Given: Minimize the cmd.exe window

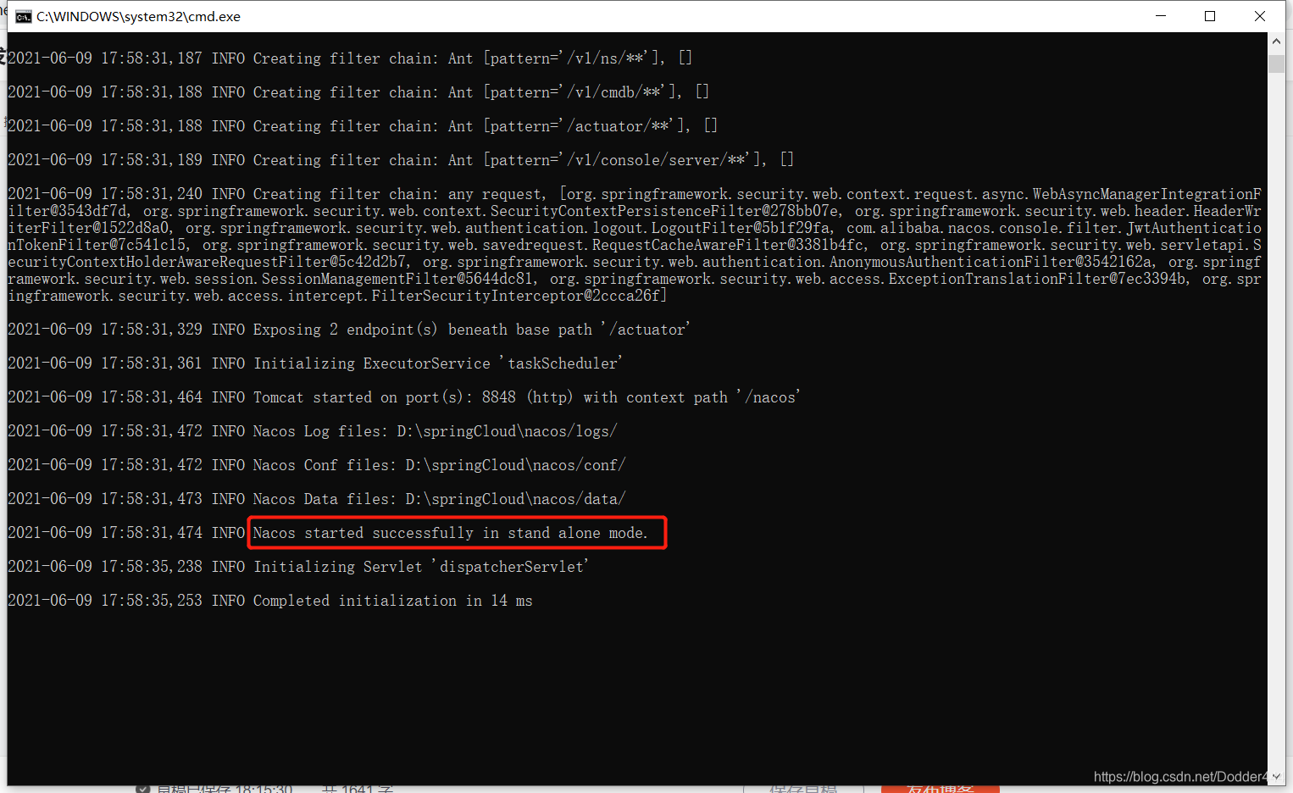Looking at the screenshot, I should pyautogui.click(x=1161, y=16).
